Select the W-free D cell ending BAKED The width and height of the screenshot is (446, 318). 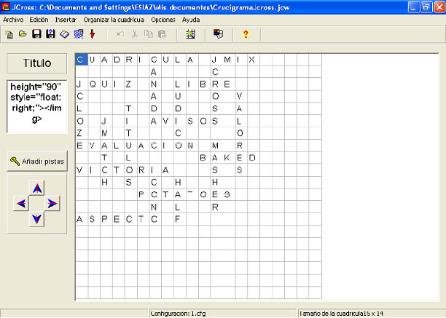(254, 158)
